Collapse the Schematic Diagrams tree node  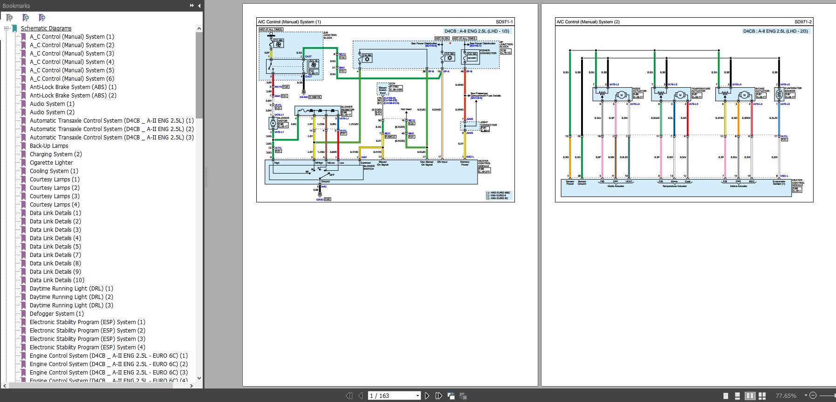coord(7,28)
